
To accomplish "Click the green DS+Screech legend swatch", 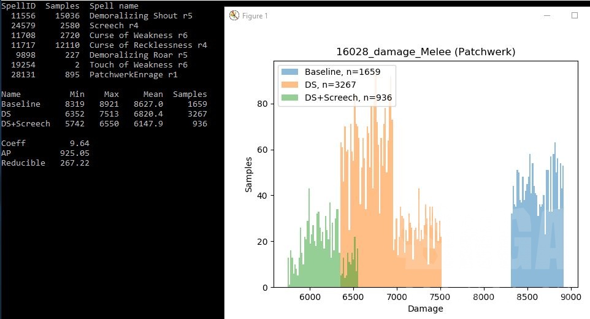I will pos(291,98).
